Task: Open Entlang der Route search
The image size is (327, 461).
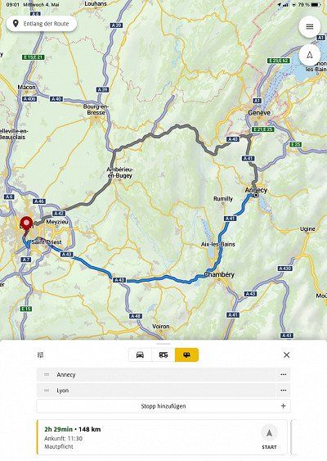Action: coord(42,24)
